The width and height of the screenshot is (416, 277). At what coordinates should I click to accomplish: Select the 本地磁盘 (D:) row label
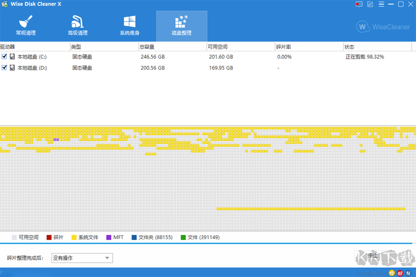(x=32, y=68)
